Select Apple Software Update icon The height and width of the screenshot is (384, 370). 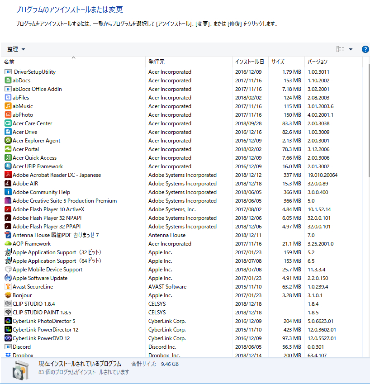tap(8, 278)
